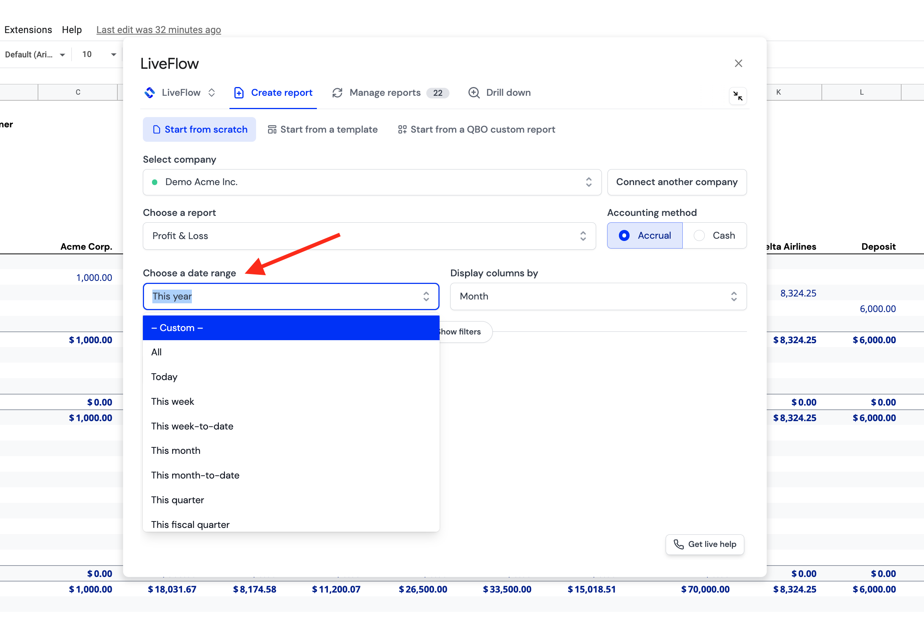Switch to the Drill down tab
The width and height of the screenshot is (924, 618).
(x=499, y=93)
